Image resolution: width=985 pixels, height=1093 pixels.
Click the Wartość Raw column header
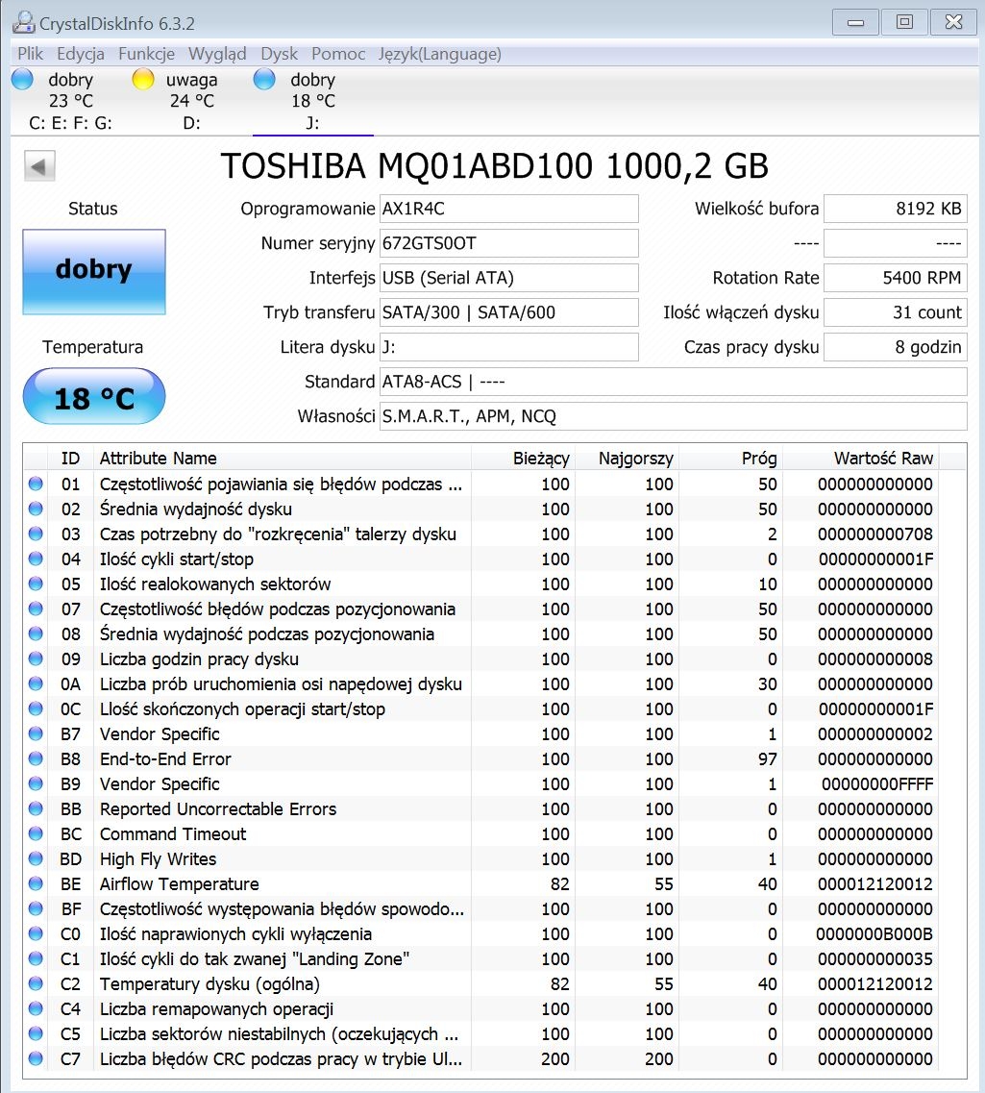[x=861, y=458]
